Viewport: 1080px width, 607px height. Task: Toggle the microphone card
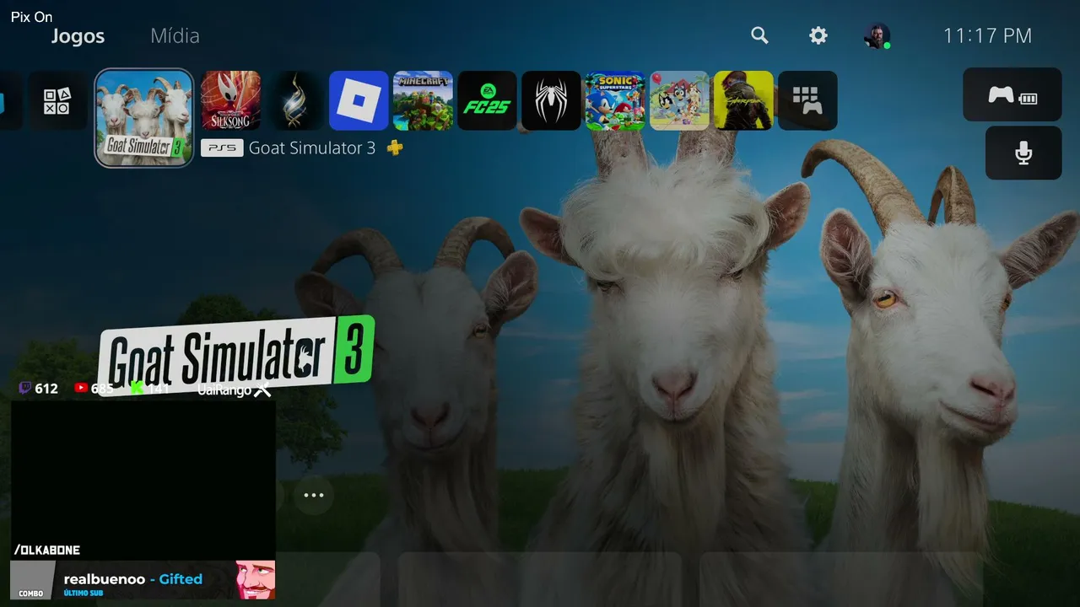pos(1023,153)
